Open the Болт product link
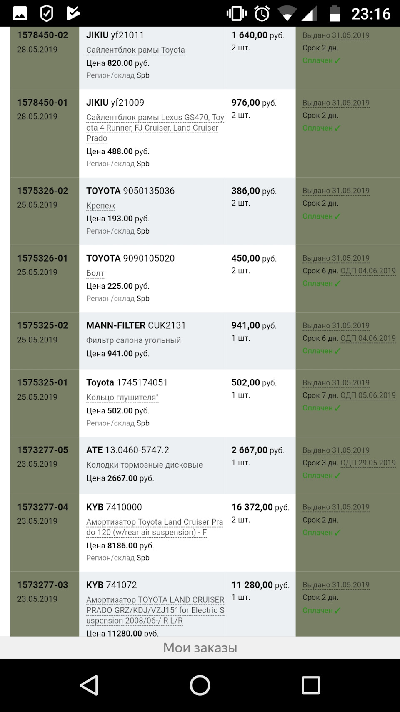The height and width of the screenshot is (712, 400). [x=95, y=273]
